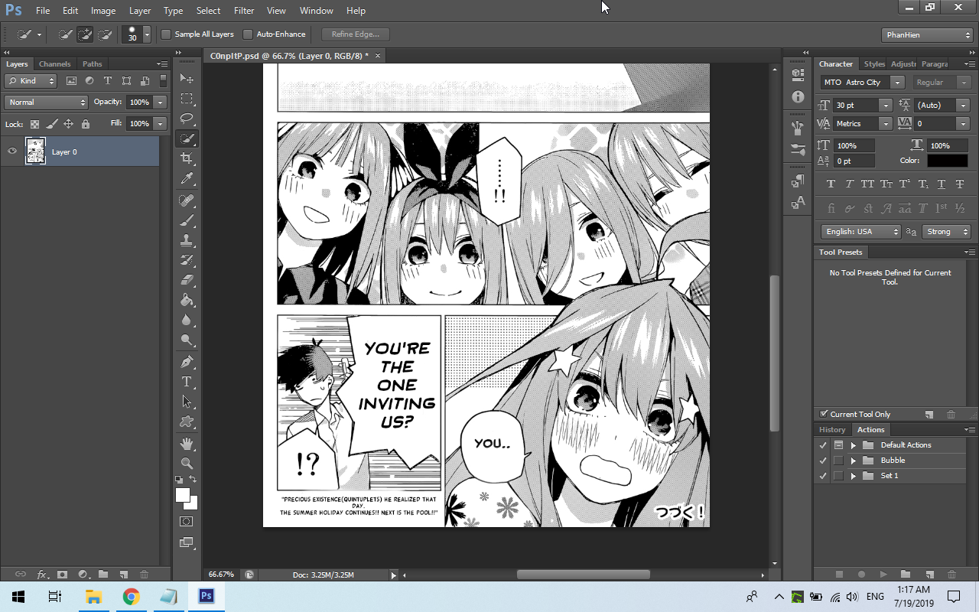Image resolution: width=979 pixels, height=612 pixels.
Task: Select the Hand tool
Action: [x=187, y=443]
